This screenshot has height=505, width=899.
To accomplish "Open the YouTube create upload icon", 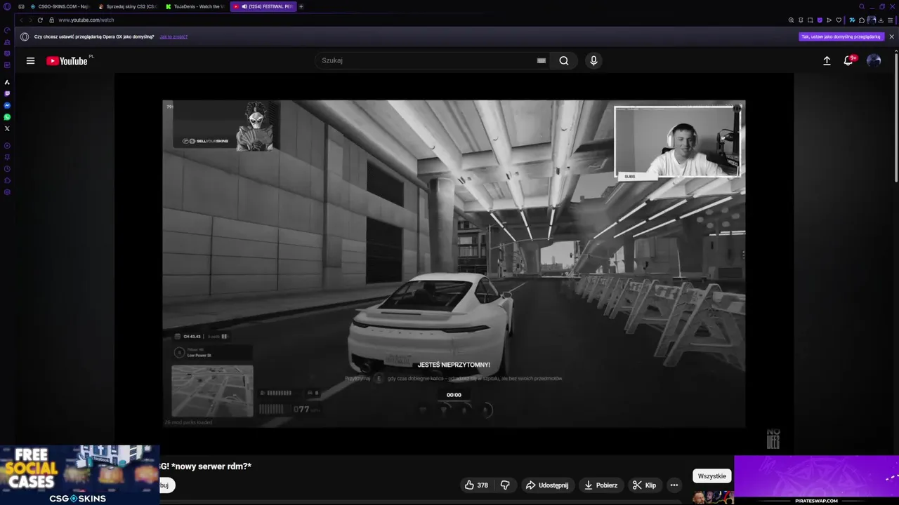I will pos(827,61).
